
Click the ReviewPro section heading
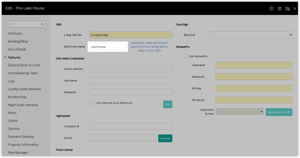[183, 47]
